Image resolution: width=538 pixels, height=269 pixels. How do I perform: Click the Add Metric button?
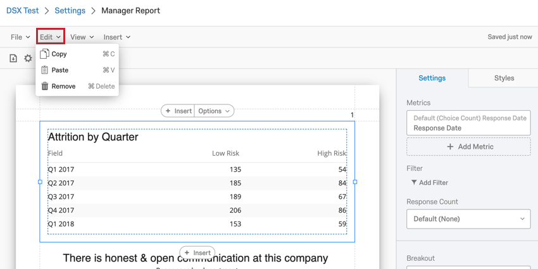pyautogui.click(x=468, y=147)
